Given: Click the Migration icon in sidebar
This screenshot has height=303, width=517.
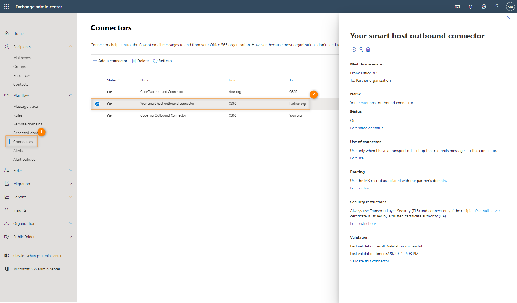Looking at the screenshot, I should click(7, 183).
